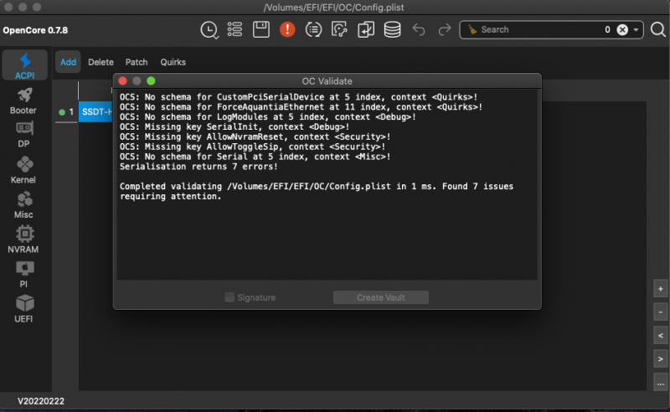This screenshot has width=670, height=412.
Task: Open the search options dropdown arrow
Action: (637, 29)
